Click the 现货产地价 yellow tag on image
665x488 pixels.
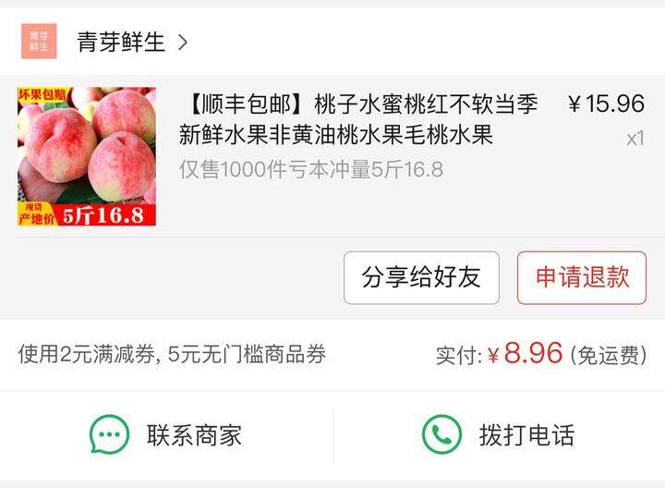tap(36, 213)
